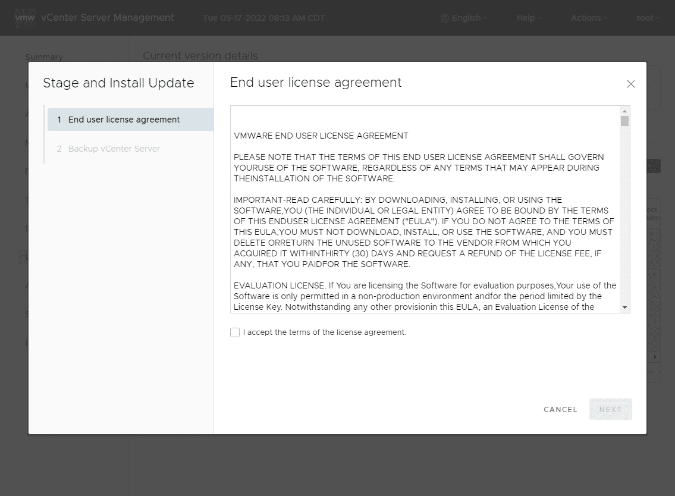This screenshot has height=496, width=675.
Task: Click the license agreement scrollbar thumb
Action: point(624,121)
